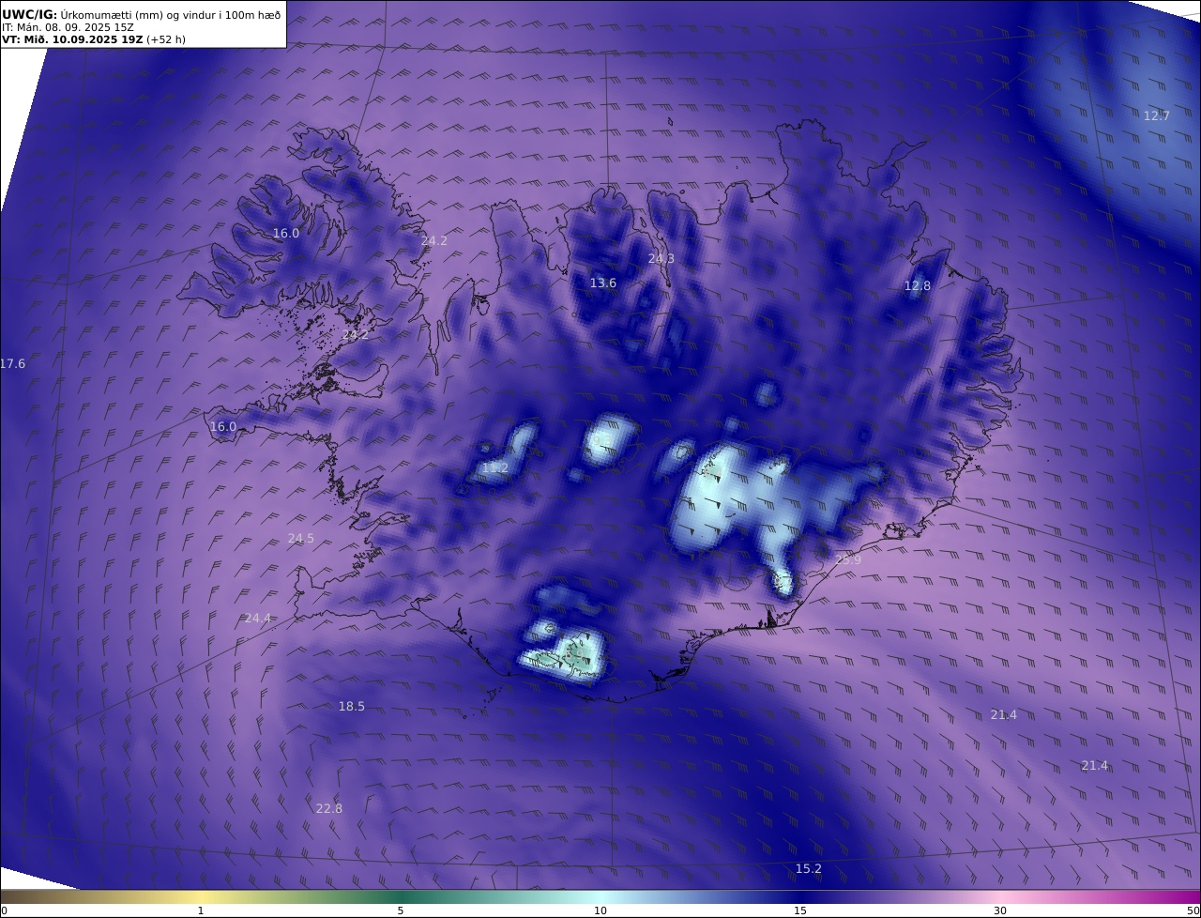Click the colorbar tick label 5
The height and width of the screenshot is (918, 1201).
point(401,910)
